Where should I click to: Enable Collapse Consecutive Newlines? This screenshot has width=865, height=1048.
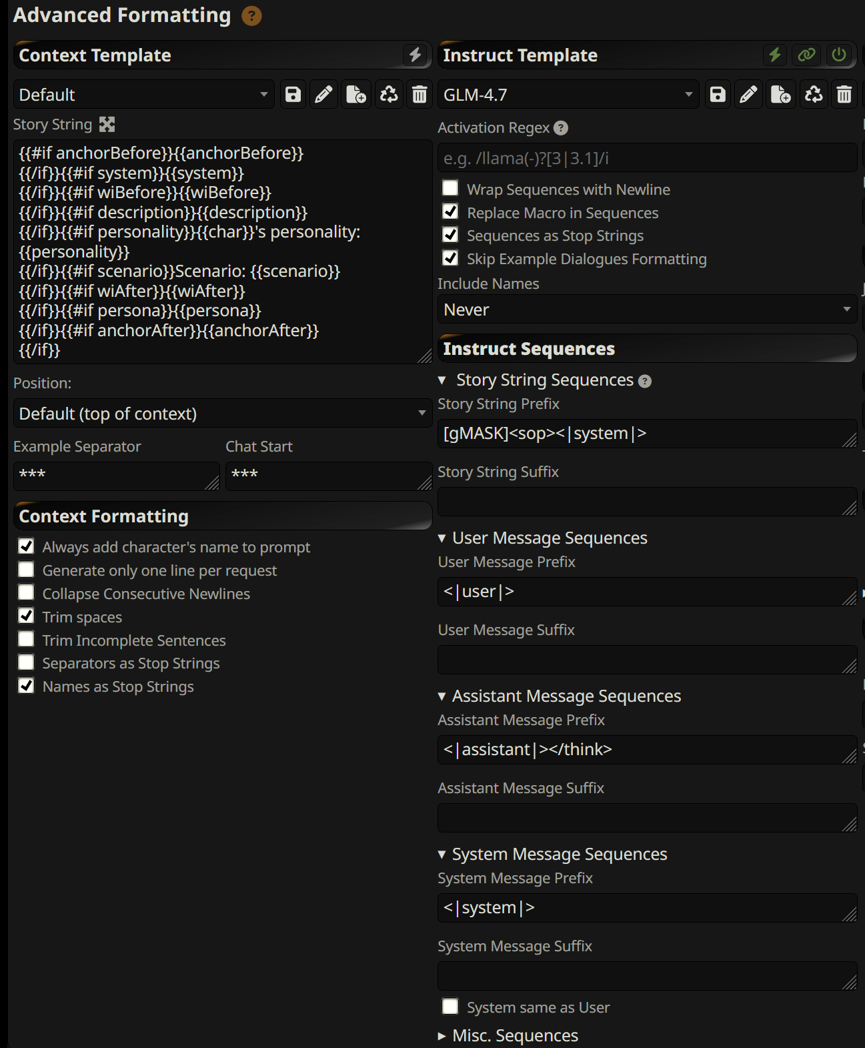tap(26, 592)
